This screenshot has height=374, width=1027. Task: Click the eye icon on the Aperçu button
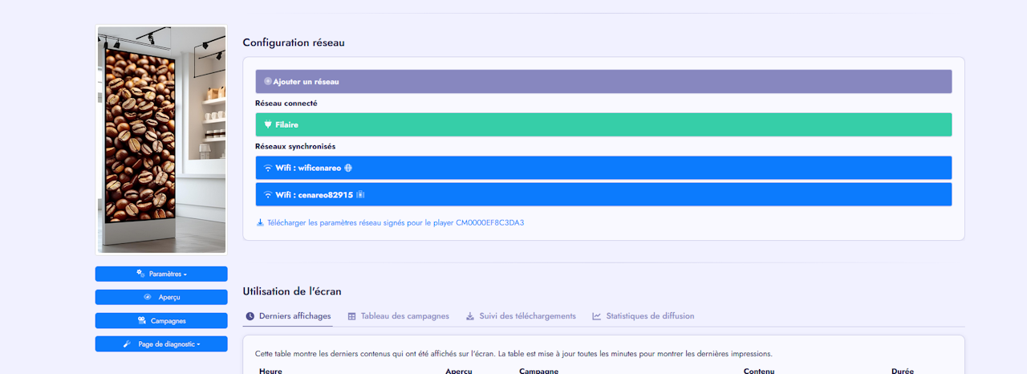(148, 297)
